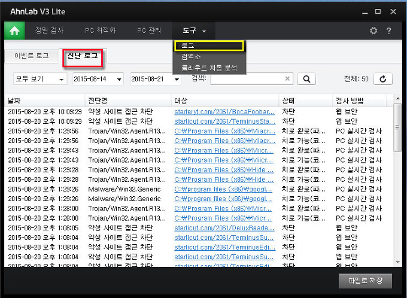Open the 2015-08-21 end date dropdown
This screenshot has height=298, width=407.
coord(156,79)
